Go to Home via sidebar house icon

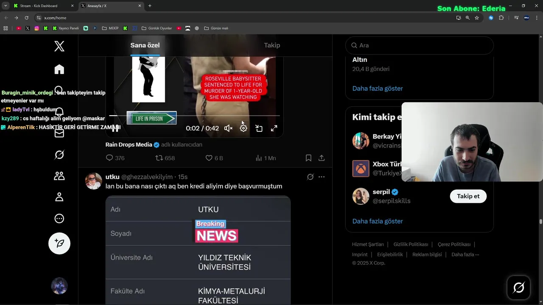coord(59,69)
